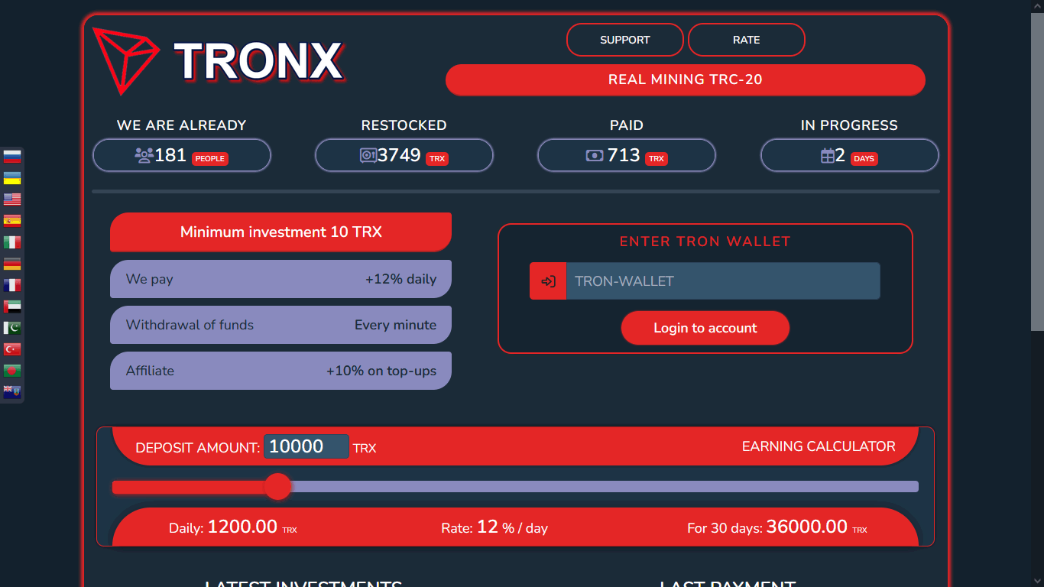
Task: Click the PEOPLE badge
Action: [210, 159]
